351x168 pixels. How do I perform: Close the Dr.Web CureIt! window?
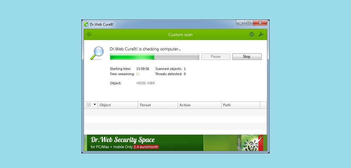(260, 23)
